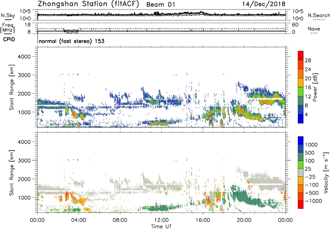Viewport: 330px width, 229px height.
Task: Click the '-25' velocity colorbar value
Action: point(310,177)
